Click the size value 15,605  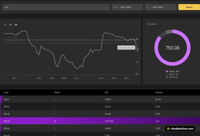tap(108, 128)
